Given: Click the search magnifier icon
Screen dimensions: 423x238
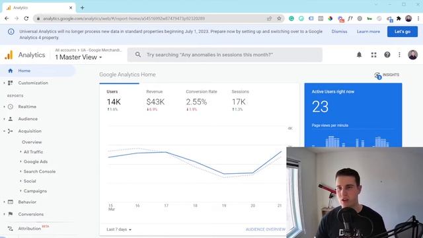Looking at the screenshot, I should (138, 55).
